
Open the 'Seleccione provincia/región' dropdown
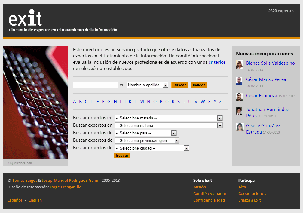coord(147,140)
